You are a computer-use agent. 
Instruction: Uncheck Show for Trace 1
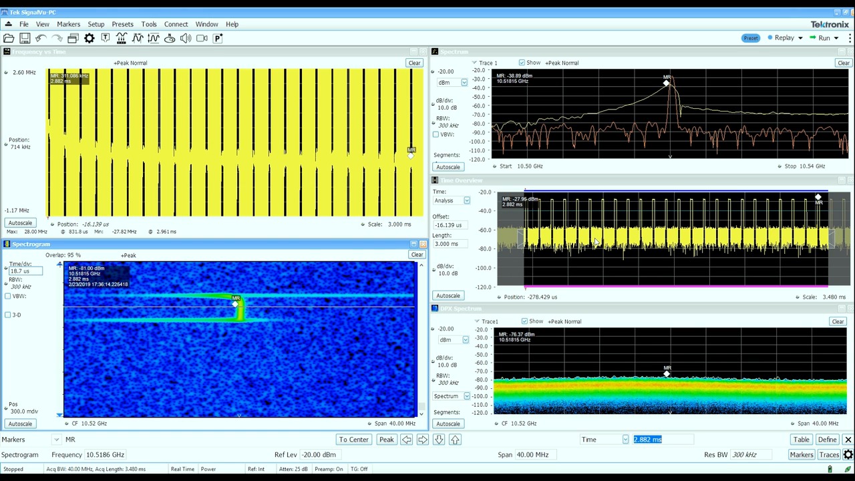(522, 62)
